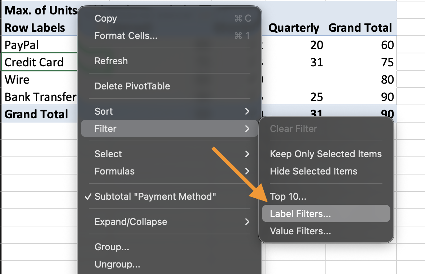Viewport: 425px width, 274px height.
Task: Click Group... menu item
Action: pyautogui.click(x=112, y=247)
